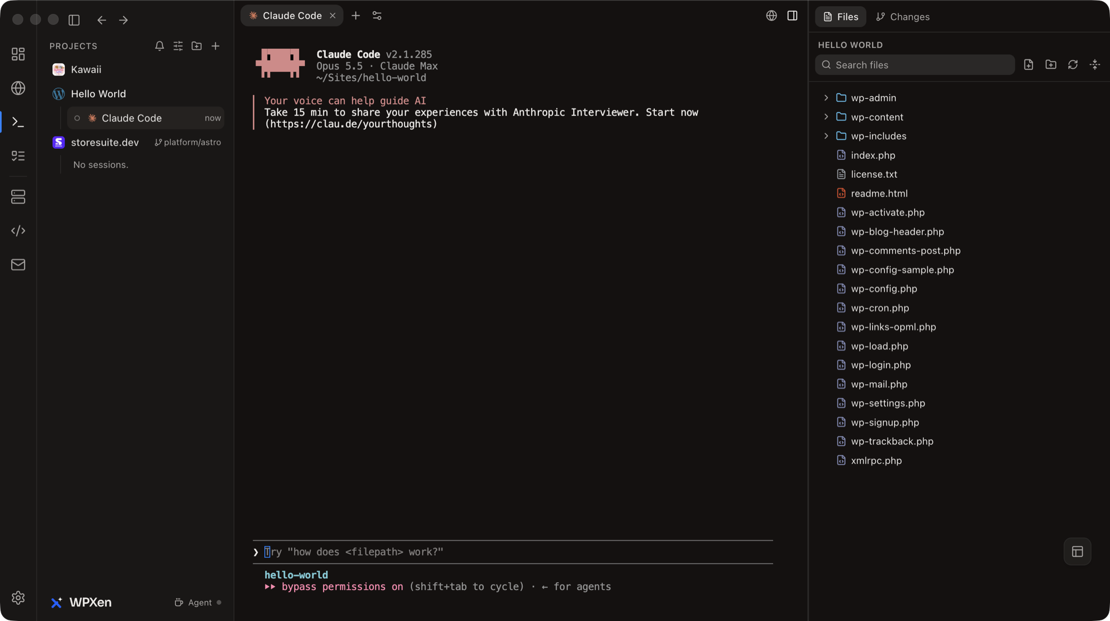Toggle Agent mode at the bottom
1110x621 pixels.
tap(198, 602)
